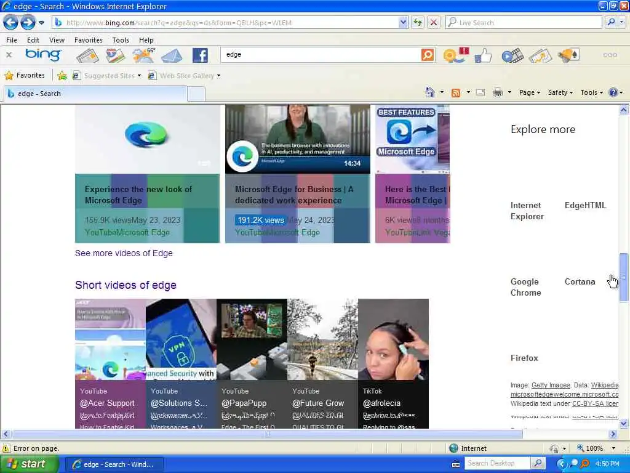Open the Tools menu in menu bar
The width and height of the screenshot is (630, 473).
(121, 40)
